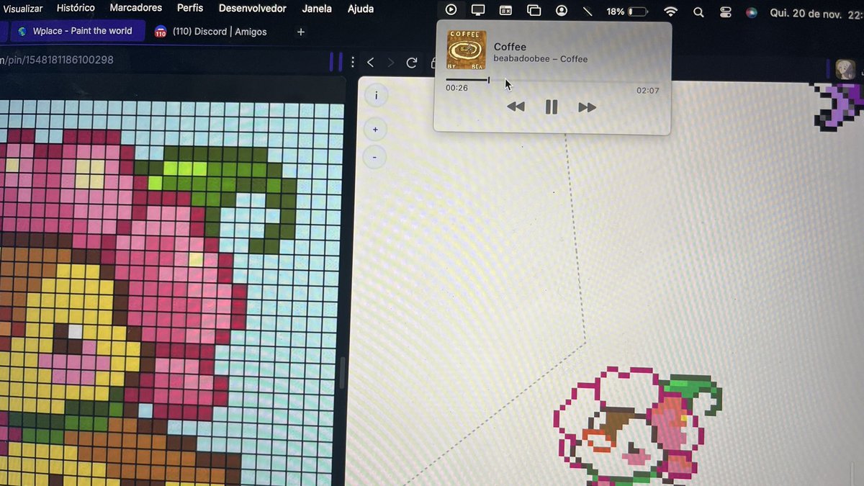
Task: Go back with the left arrow
Action: [371, 63]
